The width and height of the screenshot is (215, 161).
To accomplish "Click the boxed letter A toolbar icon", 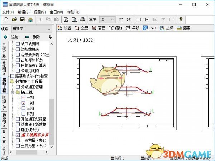I will pyautogui.click(x=66, y=20).
